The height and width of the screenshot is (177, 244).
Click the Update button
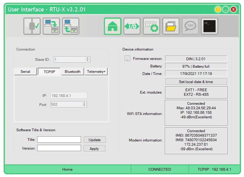95,140
